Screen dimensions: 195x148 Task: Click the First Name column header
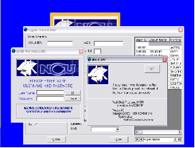176,40
